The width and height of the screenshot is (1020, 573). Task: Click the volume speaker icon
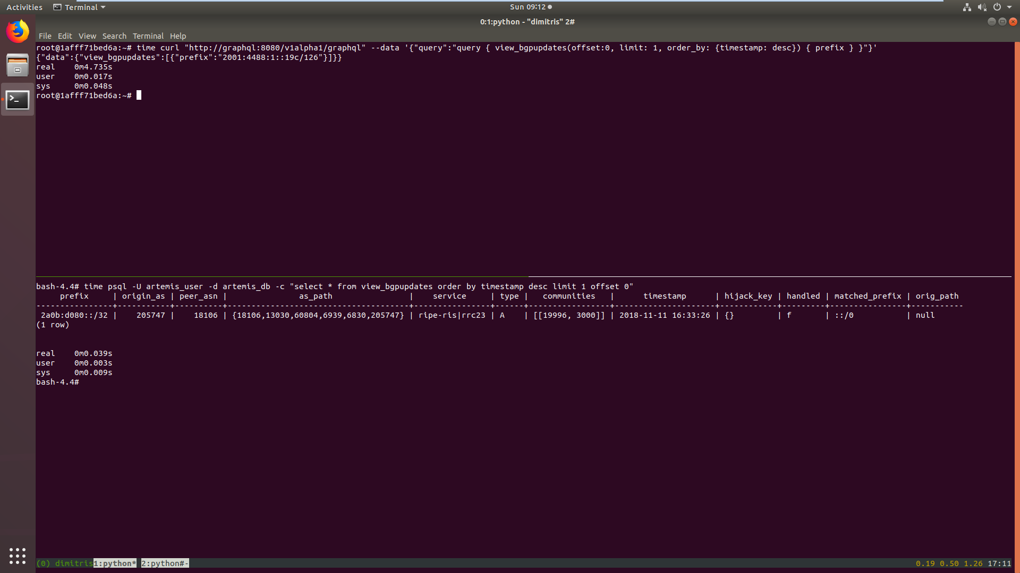[x=982, y=7]
